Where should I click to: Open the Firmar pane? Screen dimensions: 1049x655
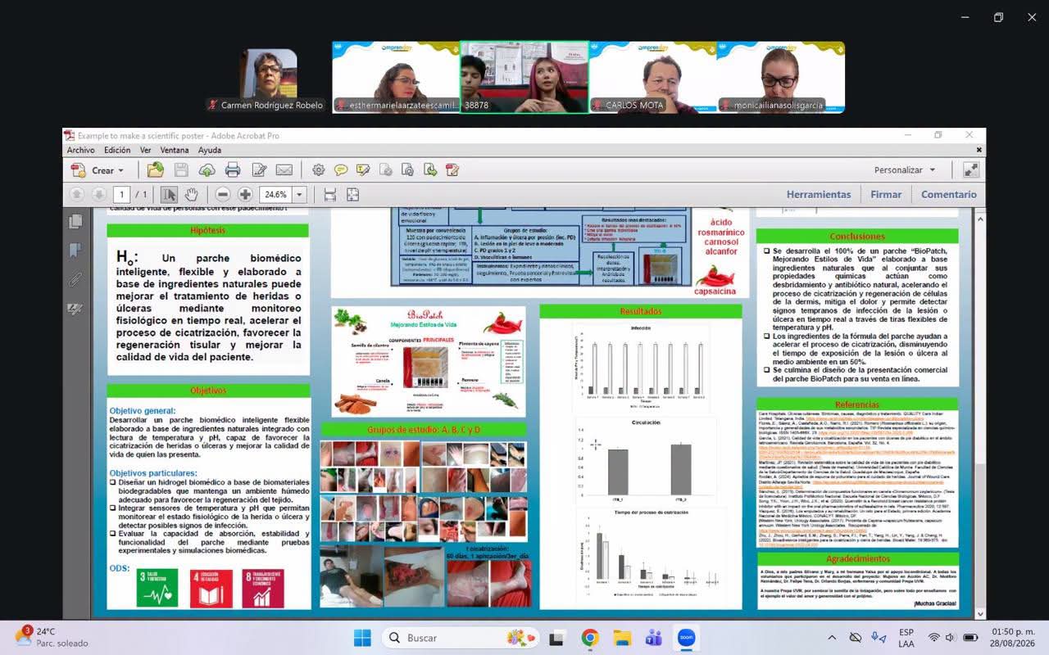[886, 194]
